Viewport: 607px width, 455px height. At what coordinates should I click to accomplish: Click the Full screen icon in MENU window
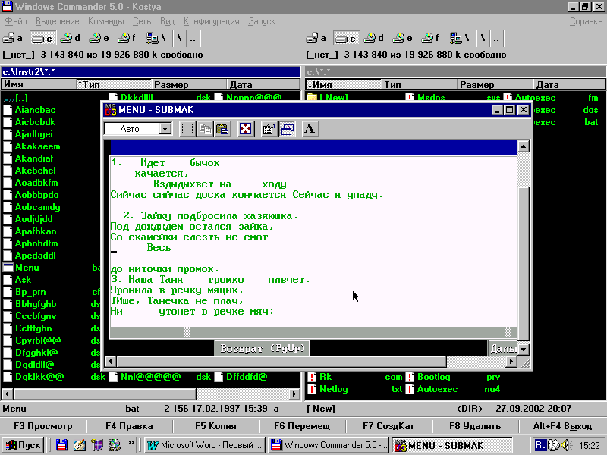coord(245,129)
